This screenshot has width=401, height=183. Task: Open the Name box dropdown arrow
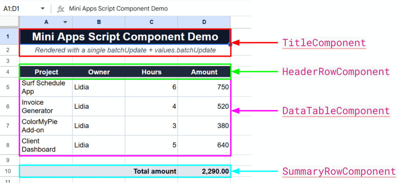point(42,9)
